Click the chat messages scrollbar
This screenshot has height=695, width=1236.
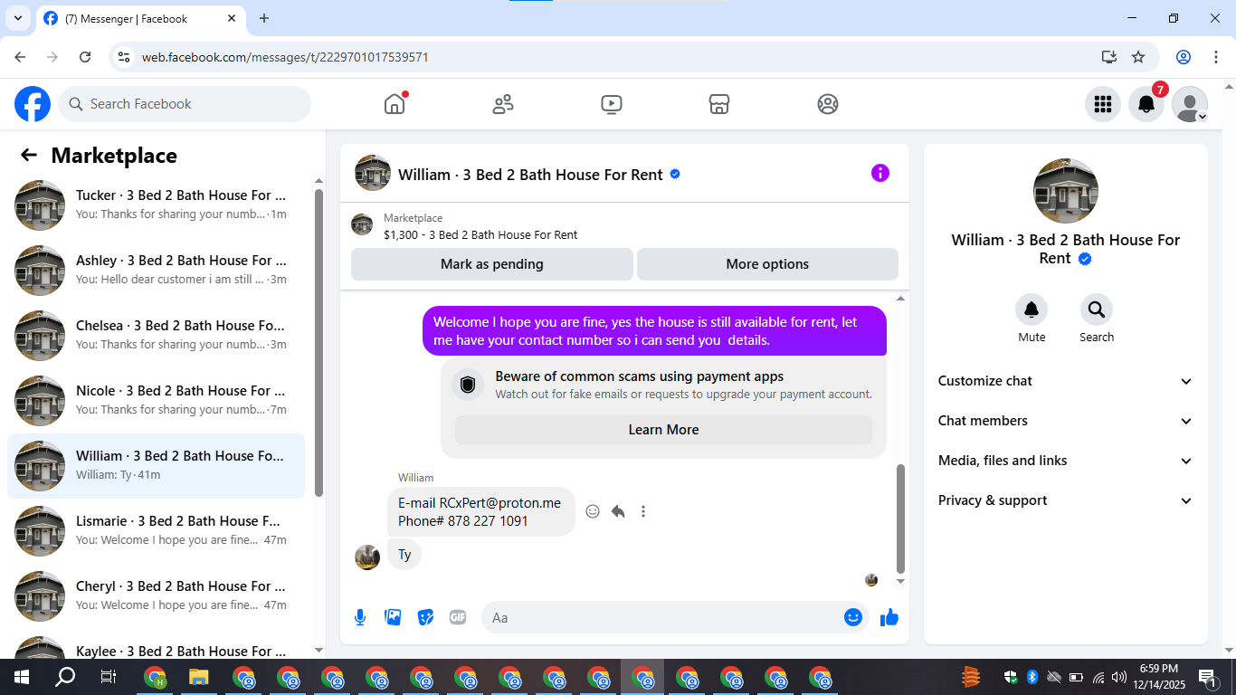pos(900,519)
